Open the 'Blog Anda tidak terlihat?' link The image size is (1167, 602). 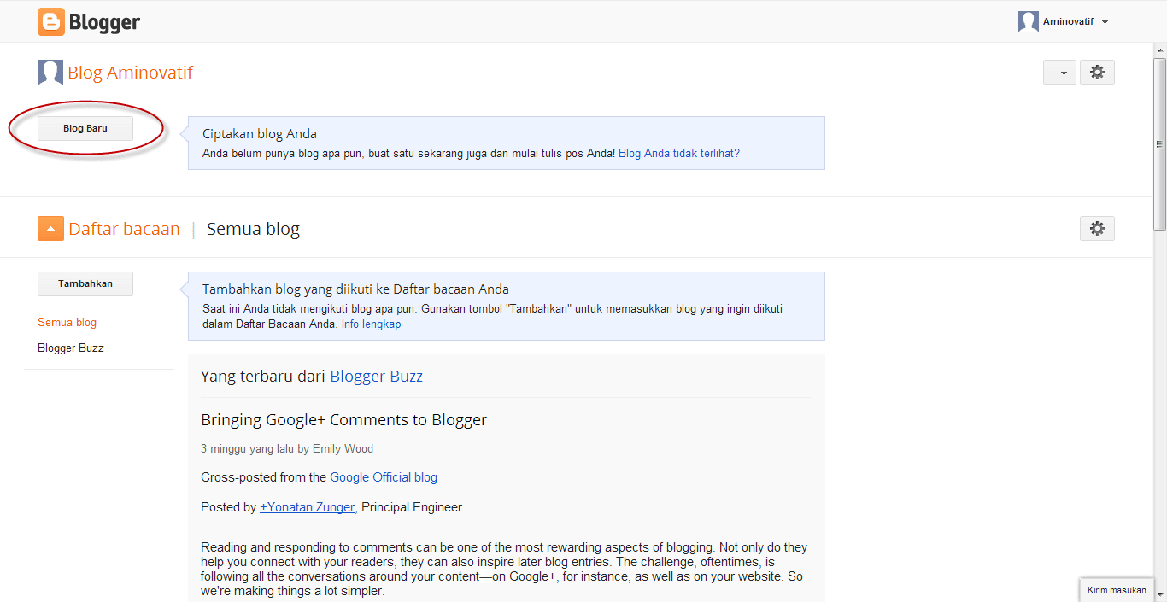tap(678, 154)
